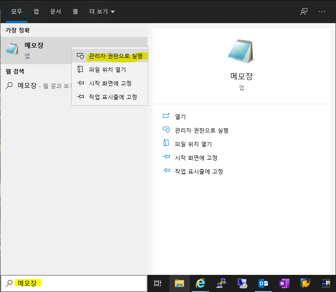Open Internet Explorer from the taskbar
The image size is (336, 292).
click(200, 283)
